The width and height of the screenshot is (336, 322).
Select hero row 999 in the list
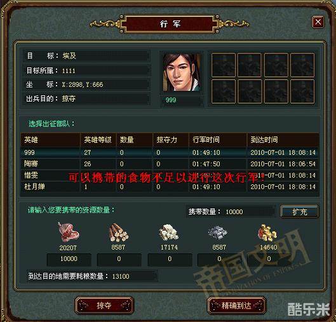(x=170, y=152)
